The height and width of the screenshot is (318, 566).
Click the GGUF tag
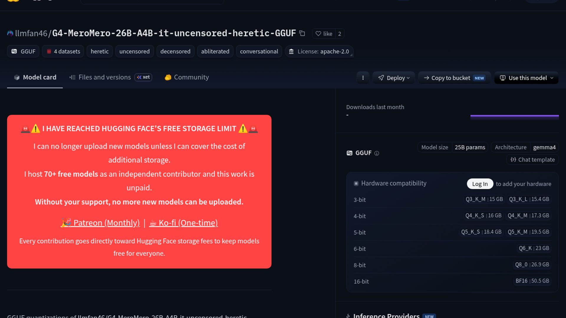pos(23,51)
